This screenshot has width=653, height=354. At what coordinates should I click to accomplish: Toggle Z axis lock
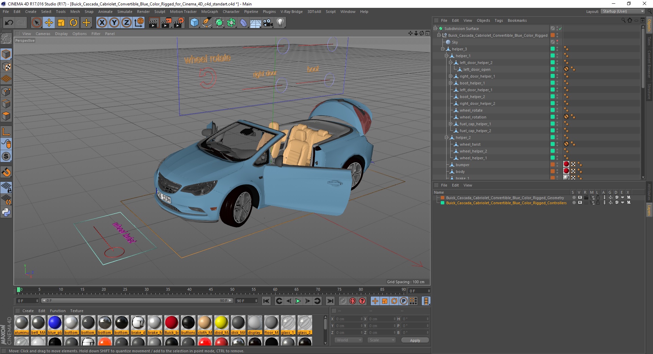coord(127,23)
